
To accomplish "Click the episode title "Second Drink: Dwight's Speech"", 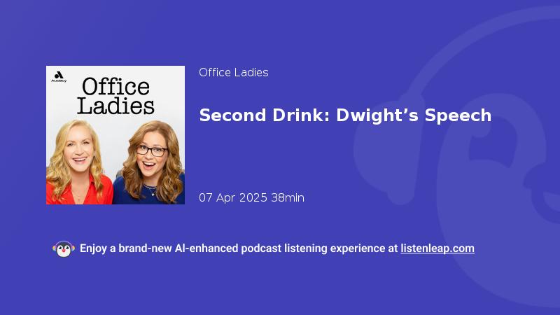I will click(345, 115).
